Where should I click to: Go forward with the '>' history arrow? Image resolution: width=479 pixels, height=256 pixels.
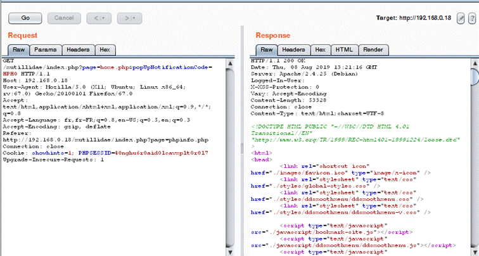127,18
